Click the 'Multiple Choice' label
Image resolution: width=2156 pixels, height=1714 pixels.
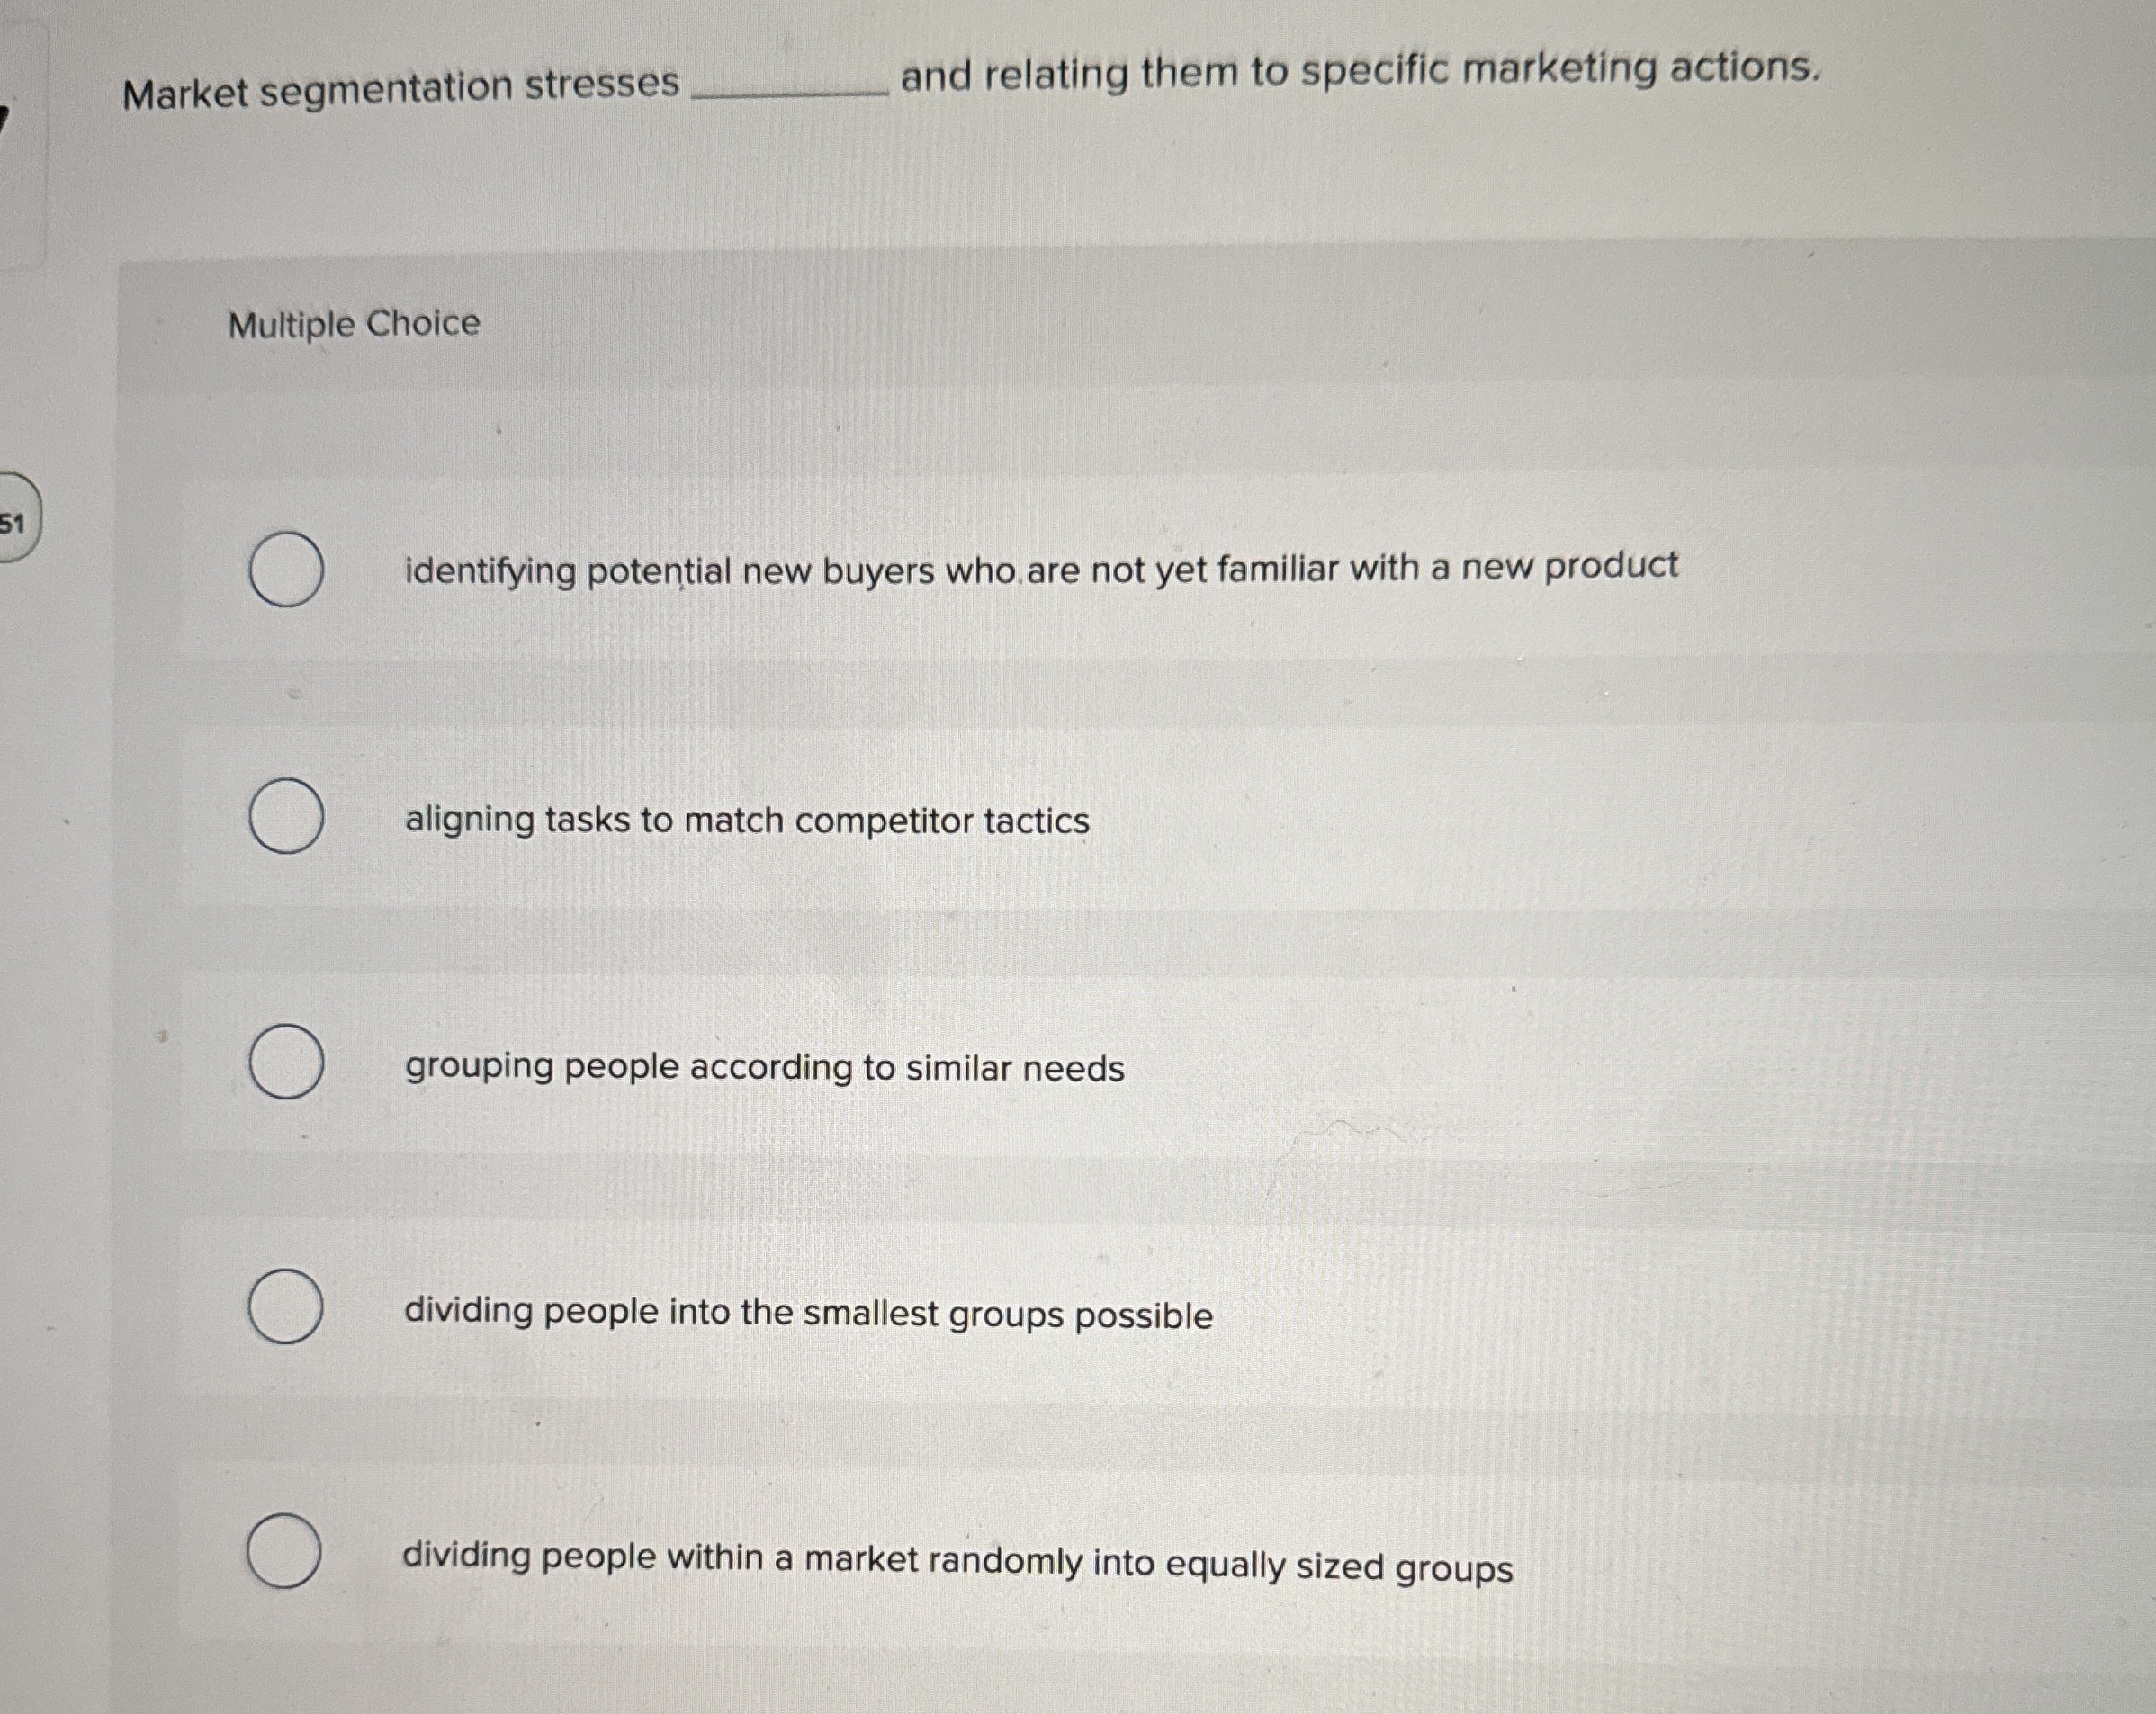(352, 322)
